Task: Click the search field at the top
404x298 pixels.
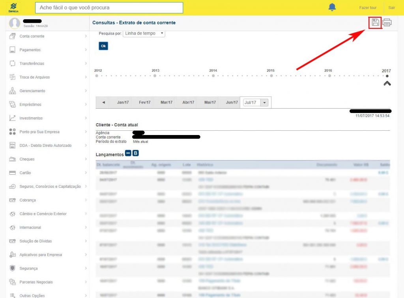Action: pos(109,7)
